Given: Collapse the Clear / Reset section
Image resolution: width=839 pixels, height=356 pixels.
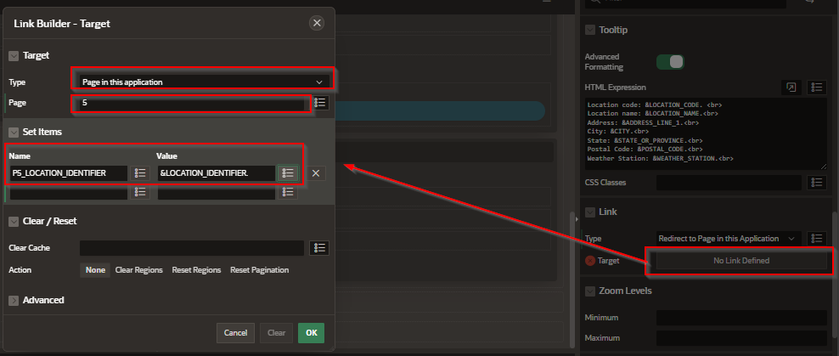Looking at the screenshot, I should [x=14, y=221].
